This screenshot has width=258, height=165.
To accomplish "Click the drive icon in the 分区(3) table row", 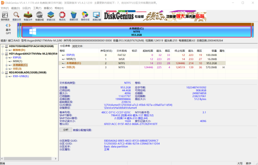I will (64, 67).
